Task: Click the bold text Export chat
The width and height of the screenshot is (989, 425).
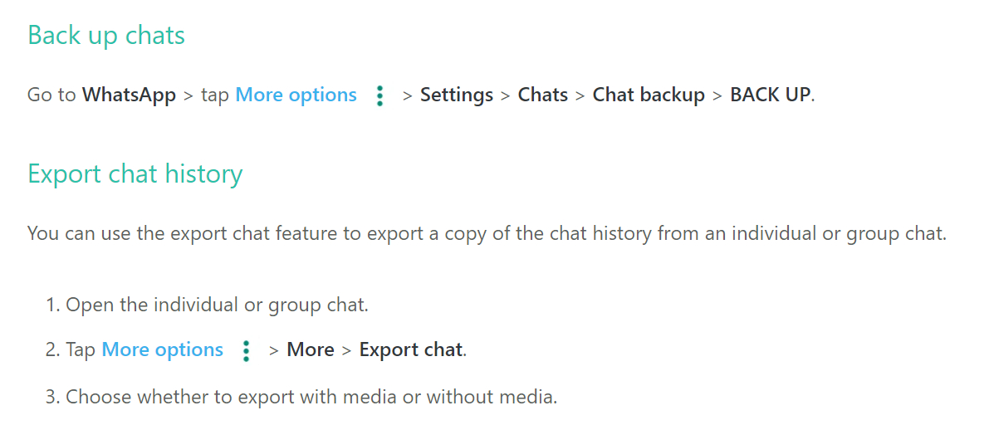Action: click(411, 350)
